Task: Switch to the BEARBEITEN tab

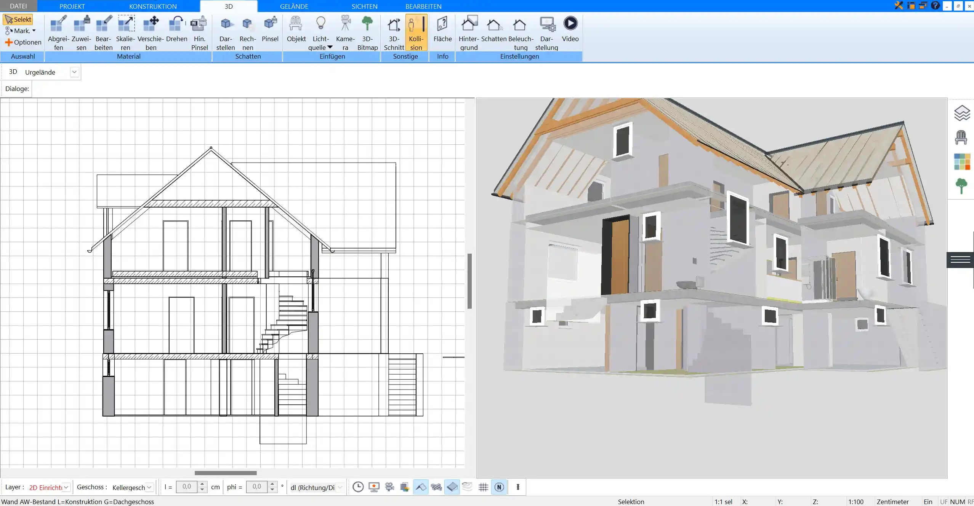Action: [x=423, y=6]
